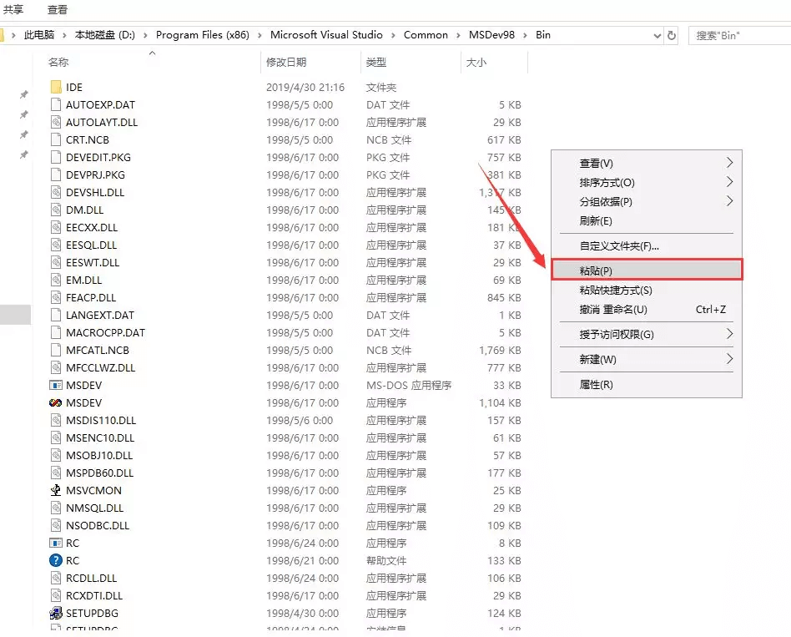The height and width of the screenshot is (637, 791).
Task: Expand the 分组依据(P) submenu arrow
Action: (x=729, y=201)
